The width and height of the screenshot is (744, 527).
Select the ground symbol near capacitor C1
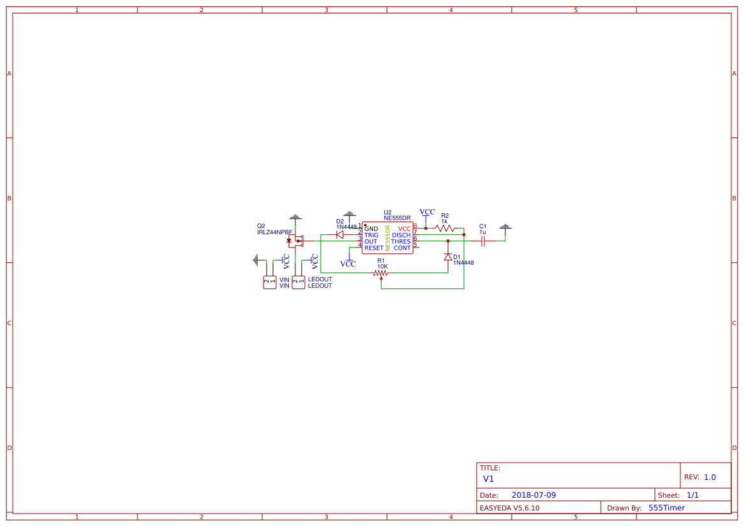point(505,227)
